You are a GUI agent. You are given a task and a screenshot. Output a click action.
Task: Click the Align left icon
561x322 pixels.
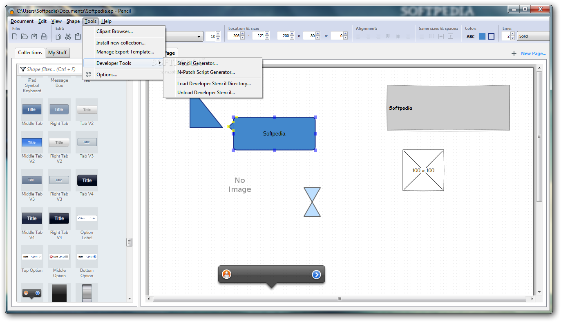click(x=358, y=36)
